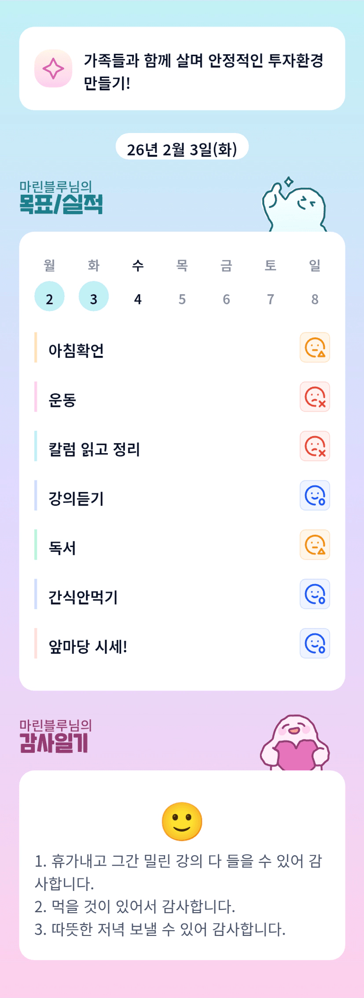364x998 pixels.
Task: Click the 가족들과 함께 살며 goal banner text
Action: (x=203, y=70)
